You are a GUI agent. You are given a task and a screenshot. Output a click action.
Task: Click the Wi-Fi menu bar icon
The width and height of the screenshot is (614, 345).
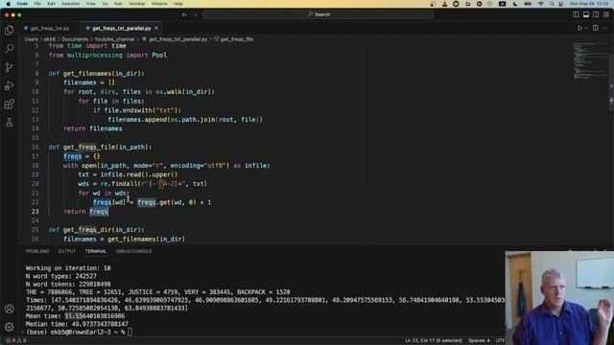[x=541, y=4]
